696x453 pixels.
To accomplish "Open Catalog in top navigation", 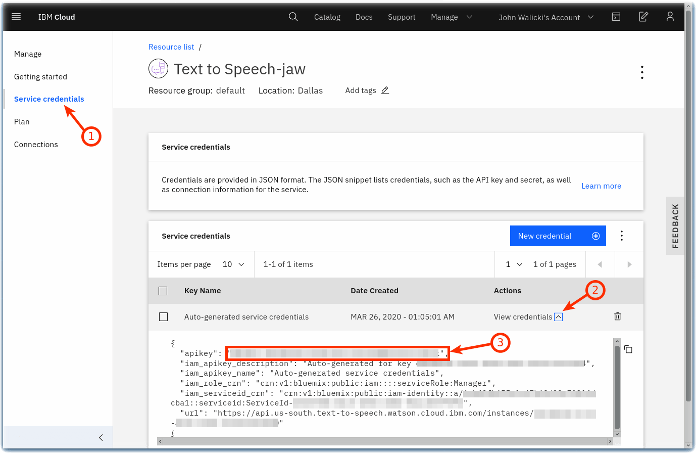I will (327, 17).
